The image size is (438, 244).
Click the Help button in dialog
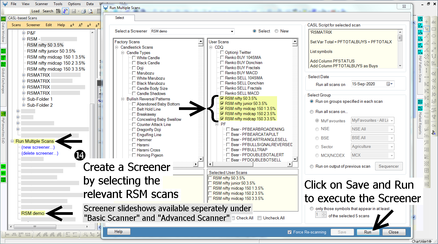click(x=119, y=231)
